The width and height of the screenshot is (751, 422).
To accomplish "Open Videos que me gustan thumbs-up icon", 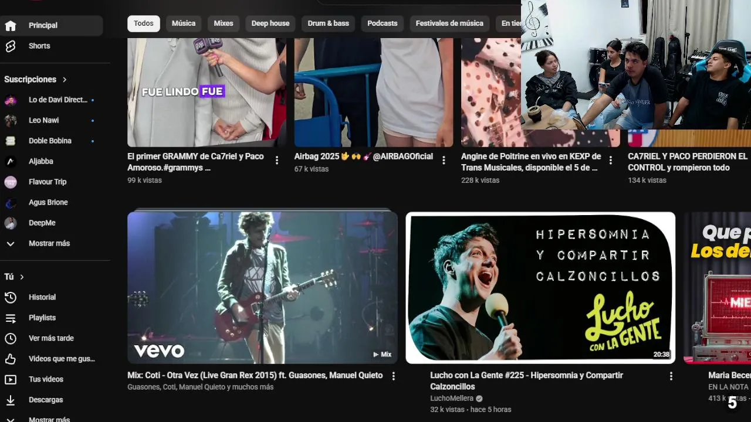I will click(11, 359).
